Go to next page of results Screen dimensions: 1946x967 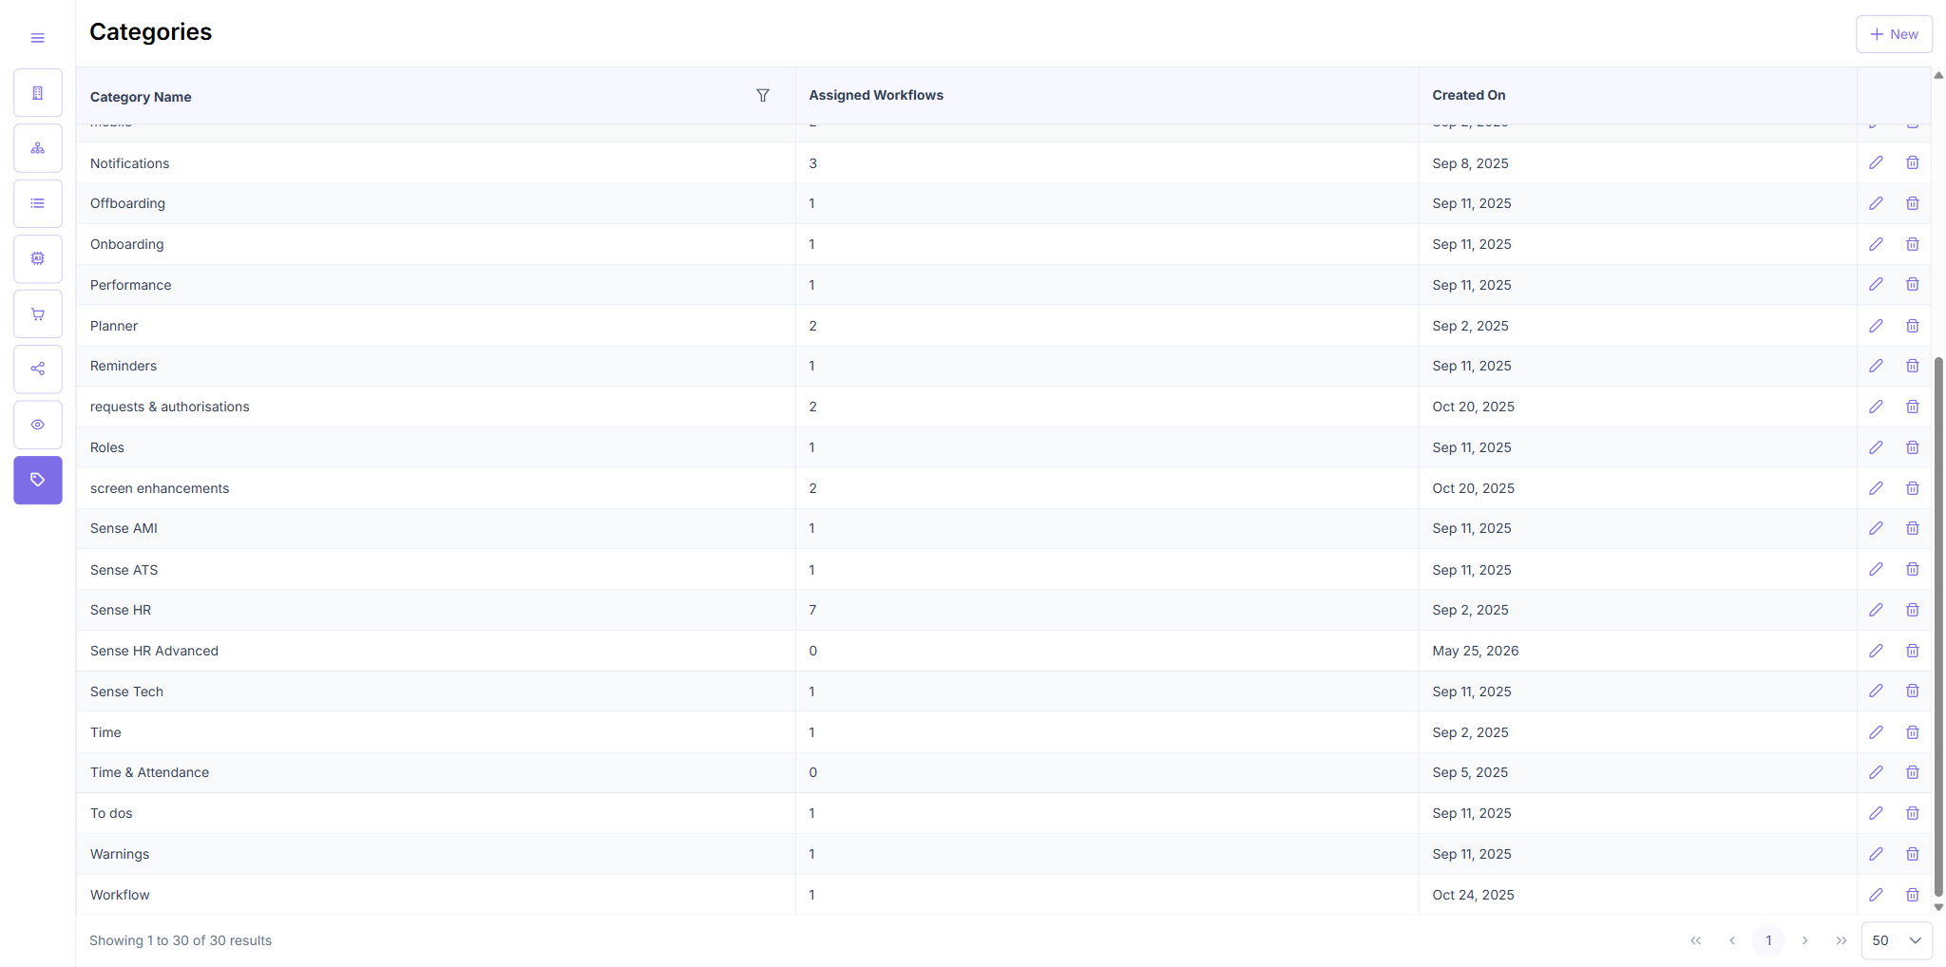tap(1804, 940)
